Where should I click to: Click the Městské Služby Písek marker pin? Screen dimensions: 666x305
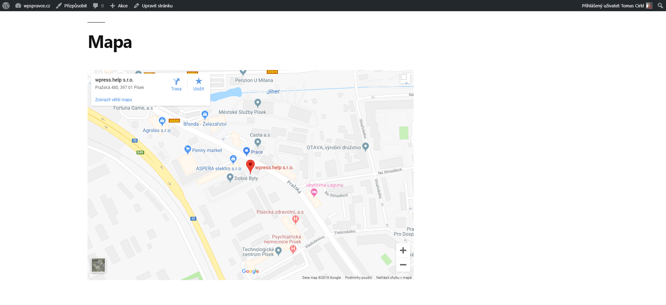pos(258,103)
